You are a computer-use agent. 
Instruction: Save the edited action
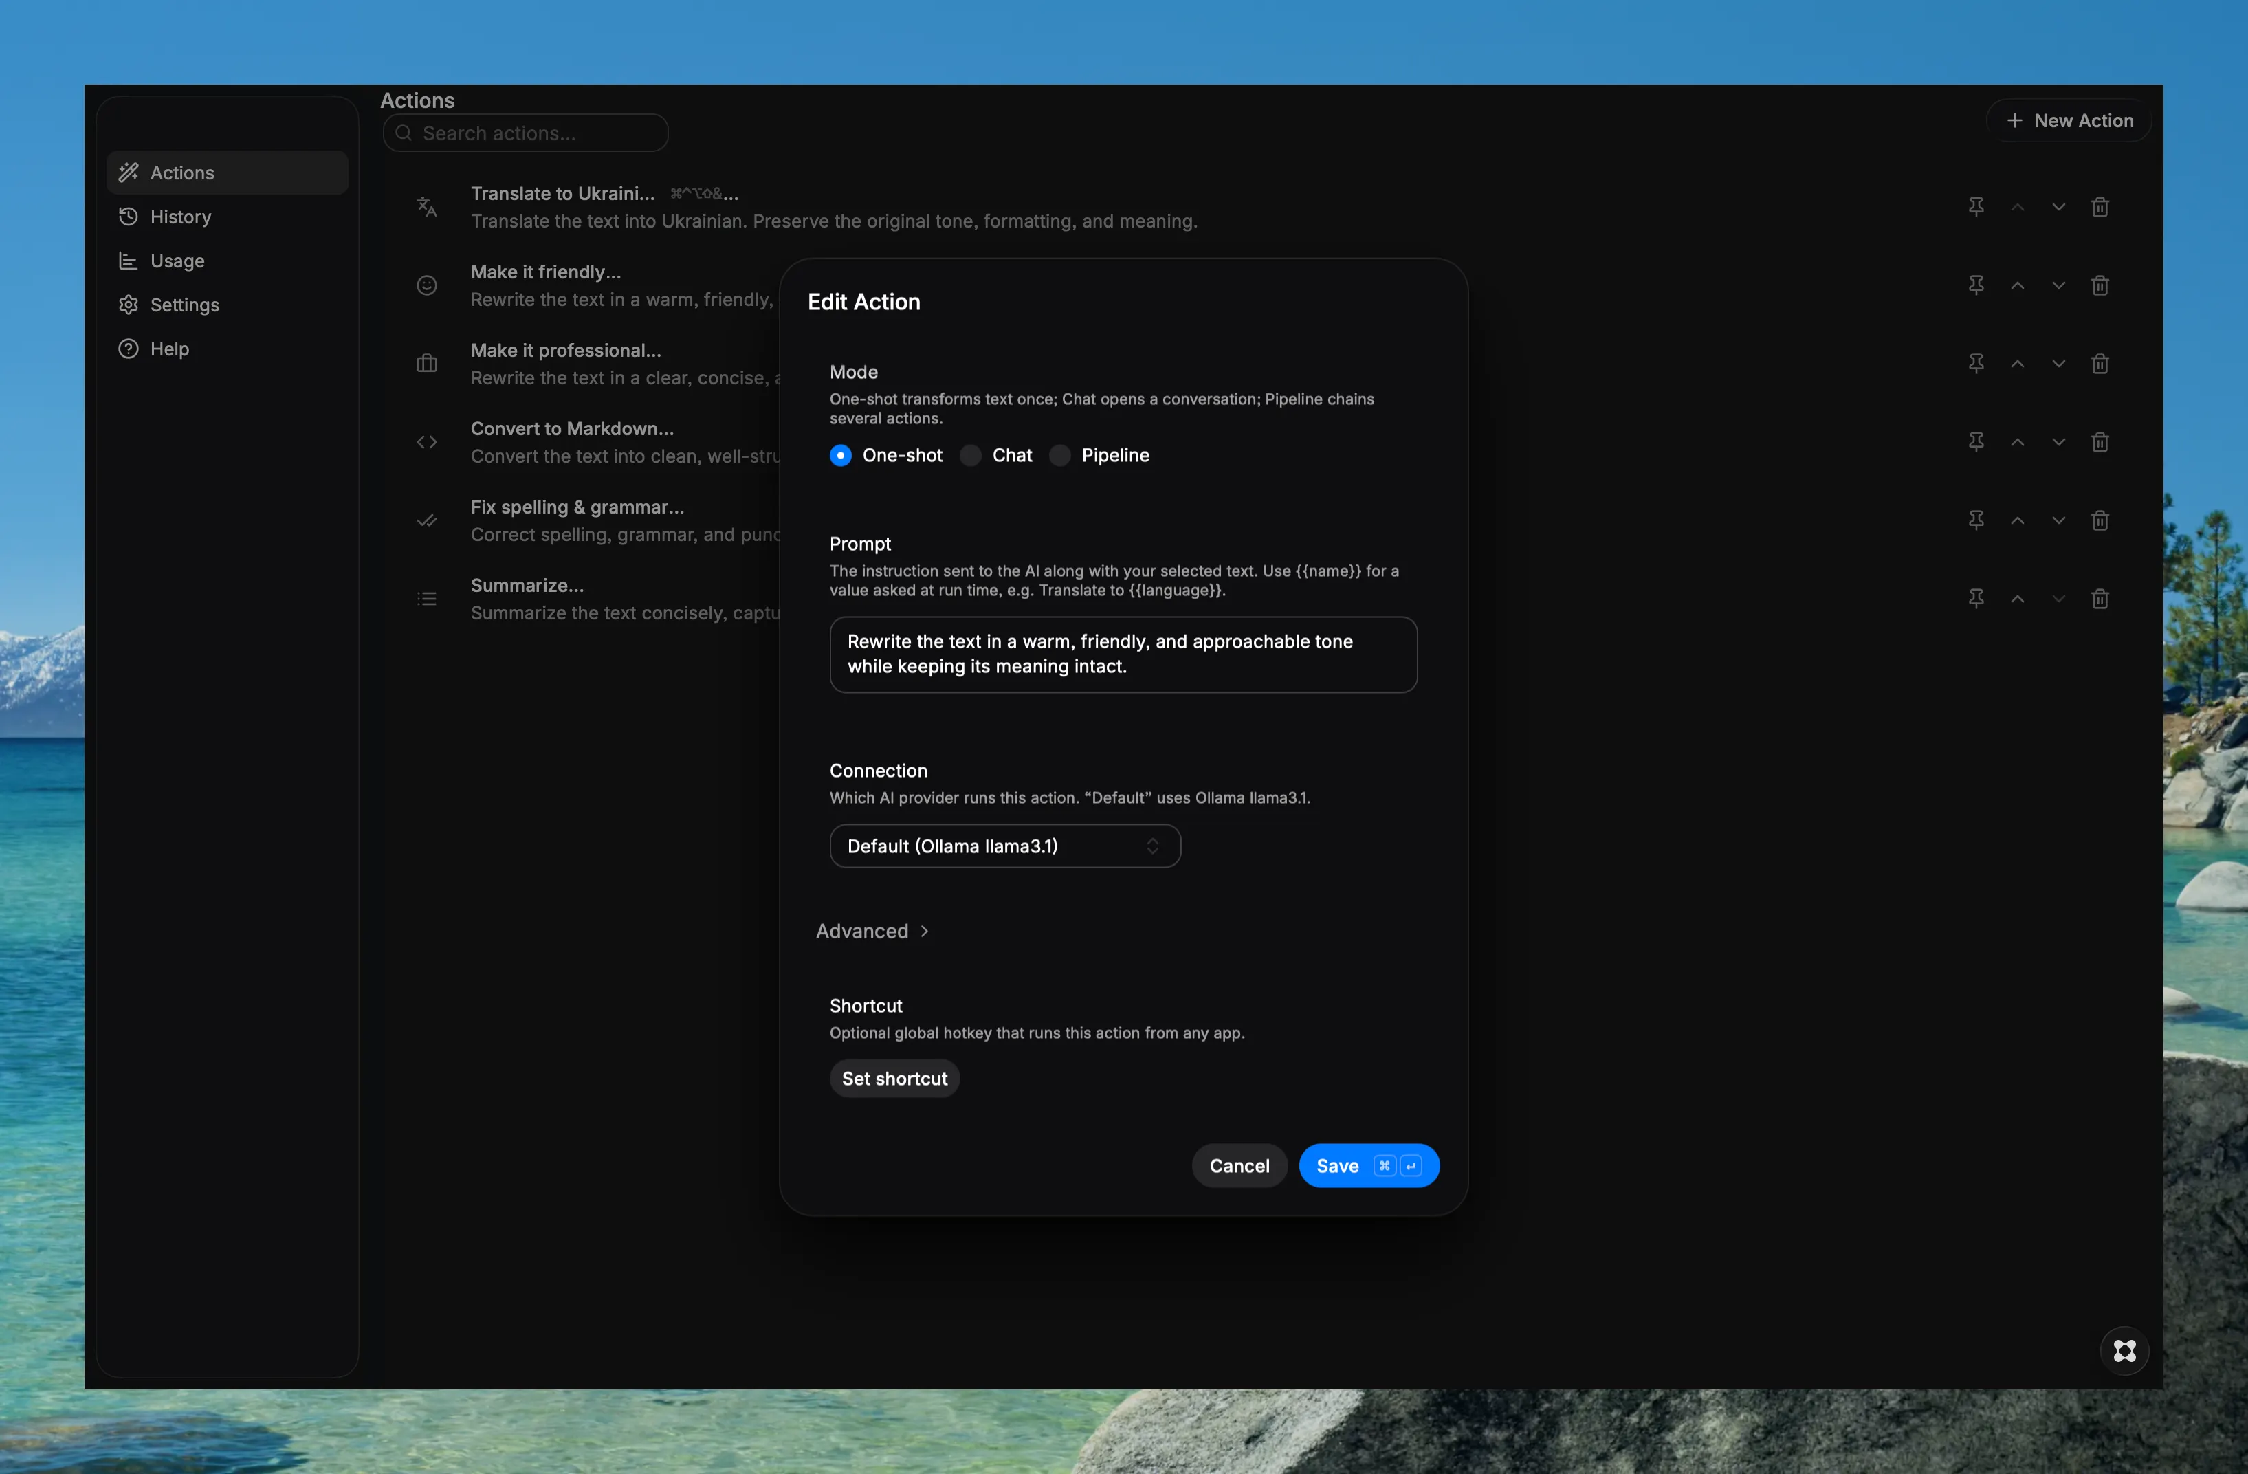pos(1369,1166)
